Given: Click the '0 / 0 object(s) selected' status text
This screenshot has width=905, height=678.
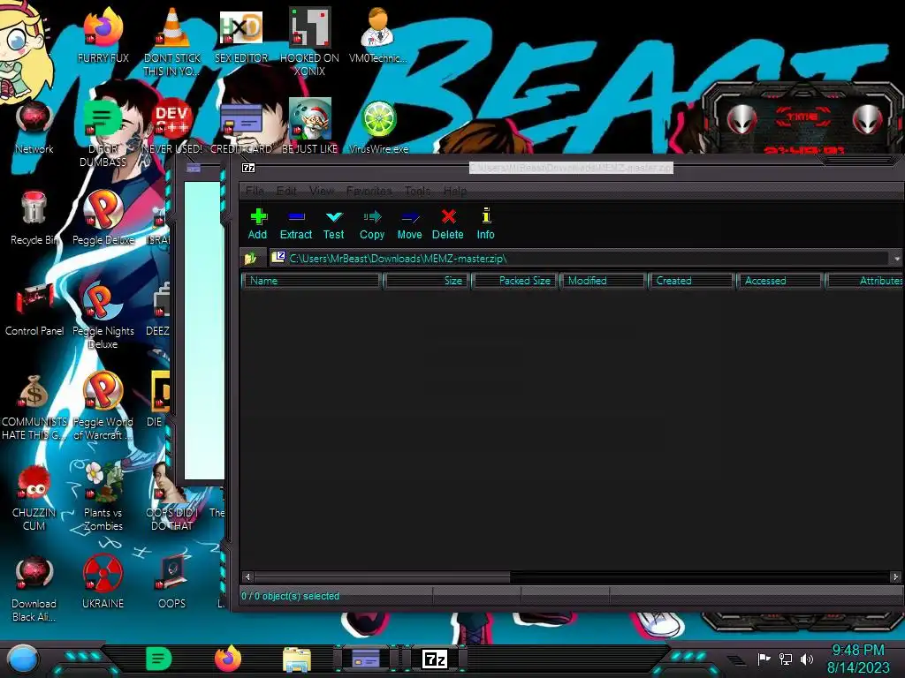Looking at the screenshot, I should (x=290, y=596).
